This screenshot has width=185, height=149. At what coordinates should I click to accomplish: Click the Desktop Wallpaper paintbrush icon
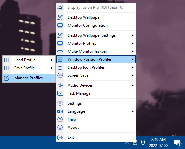click(60, 17)
